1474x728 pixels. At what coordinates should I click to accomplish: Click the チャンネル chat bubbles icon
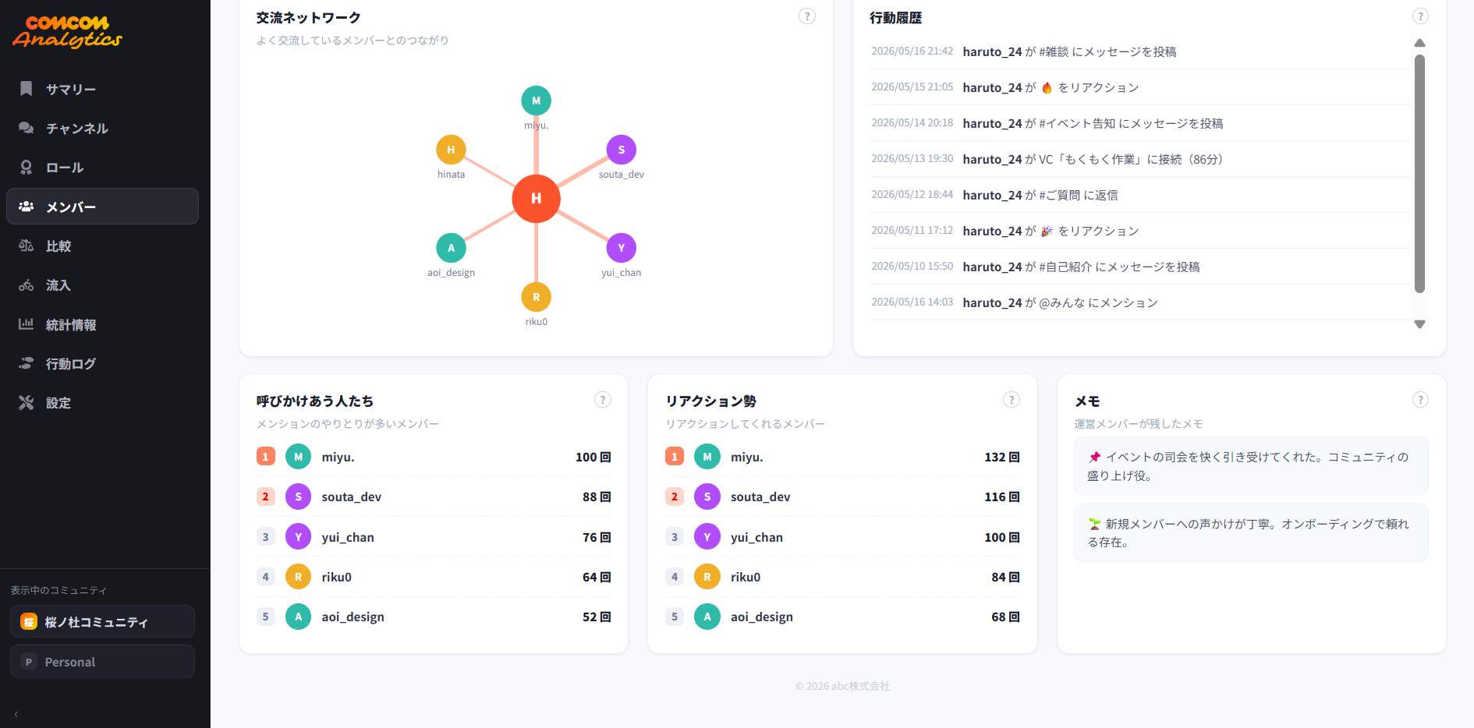(26, 128)
